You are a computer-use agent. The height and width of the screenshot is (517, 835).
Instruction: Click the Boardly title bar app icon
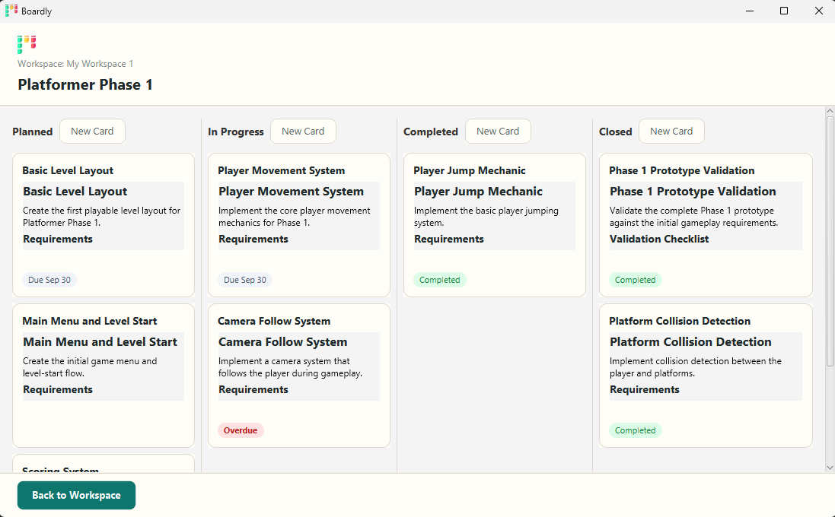11,11
